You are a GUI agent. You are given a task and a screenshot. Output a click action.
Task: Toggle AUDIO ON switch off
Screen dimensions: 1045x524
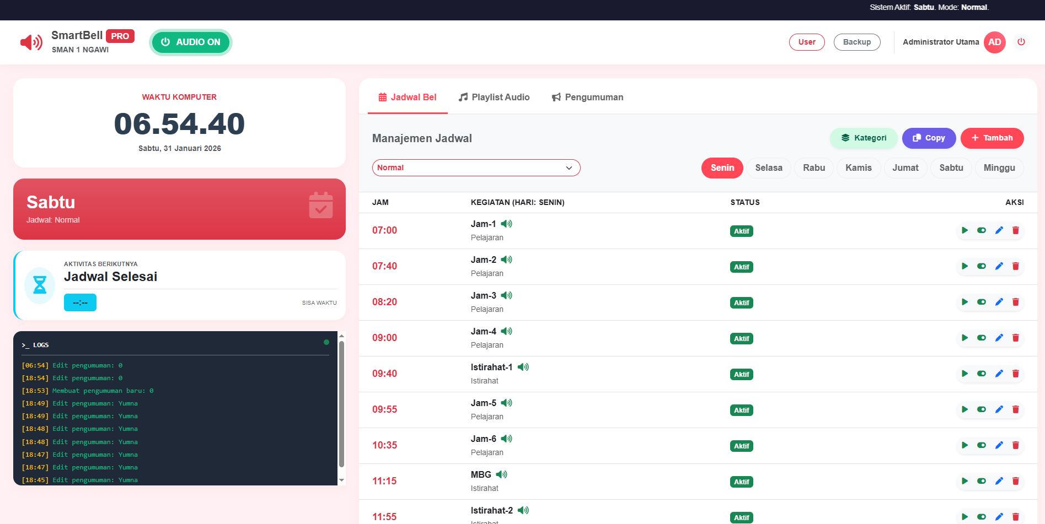[x=190, y=42]
